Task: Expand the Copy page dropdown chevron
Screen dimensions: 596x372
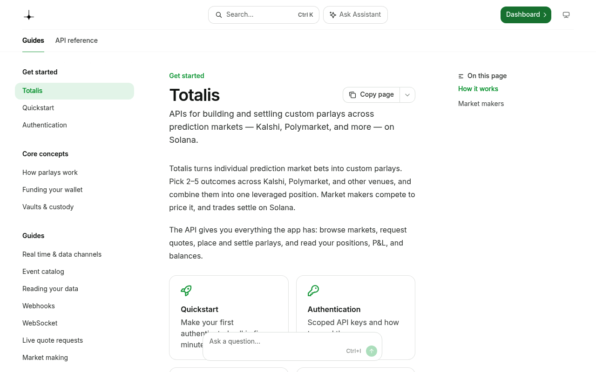Action: pos(407,95)
